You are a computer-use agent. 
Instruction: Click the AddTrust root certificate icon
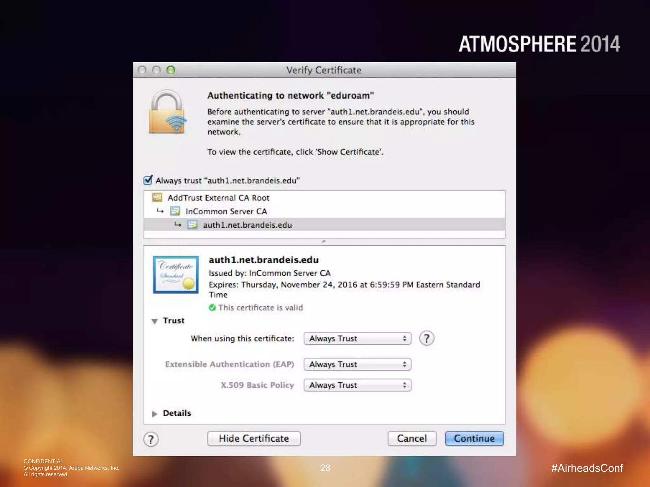[157, 198]
